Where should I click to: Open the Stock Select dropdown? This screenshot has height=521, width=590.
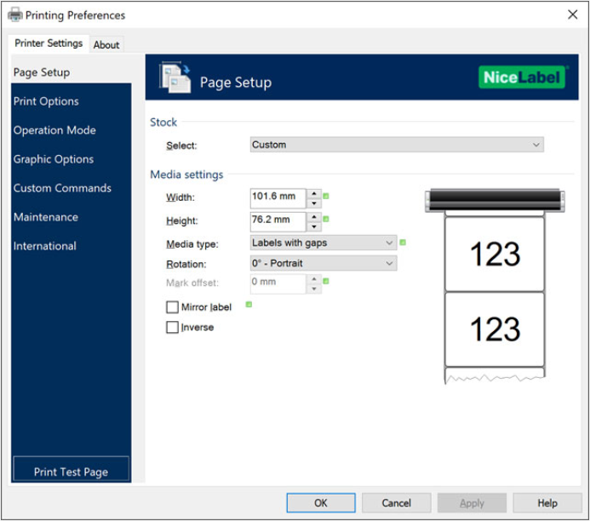pos(396,145)
